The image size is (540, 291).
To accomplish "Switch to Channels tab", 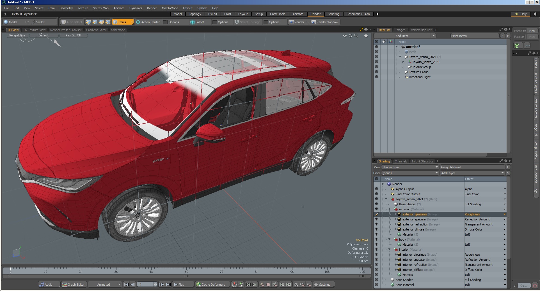I will [401, 161].
